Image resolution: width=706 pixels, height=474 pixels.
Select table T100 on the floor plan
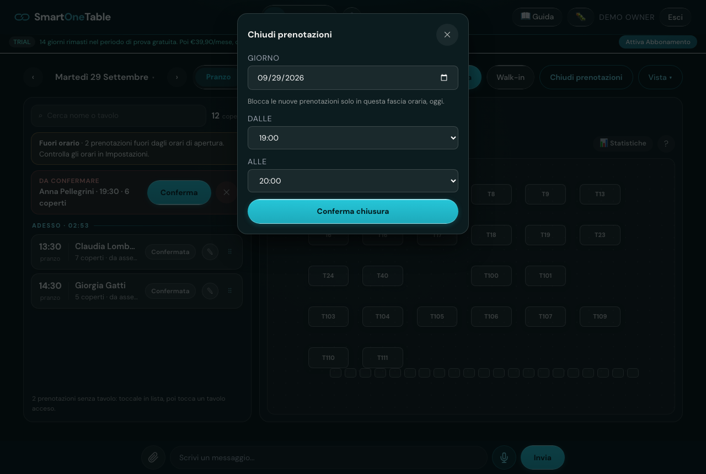(491, 276)
